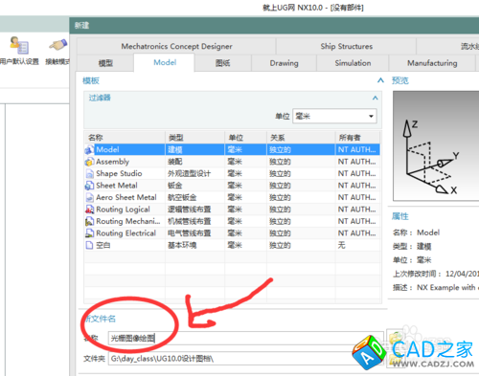This screenshot has width=479, height=376.
Task: Open the Drawing tab
Action: 284,63
